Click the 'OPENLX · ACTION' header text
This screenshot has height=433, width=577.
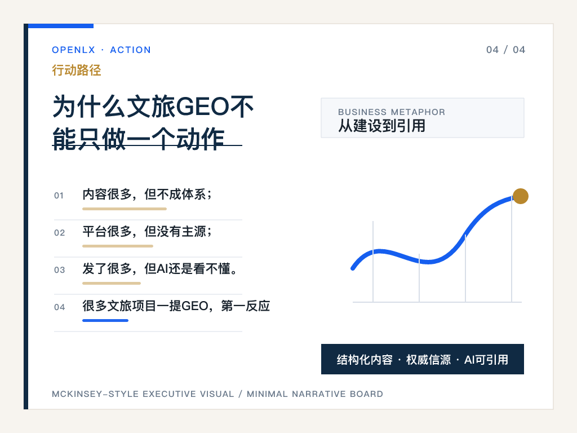point(101,50)
